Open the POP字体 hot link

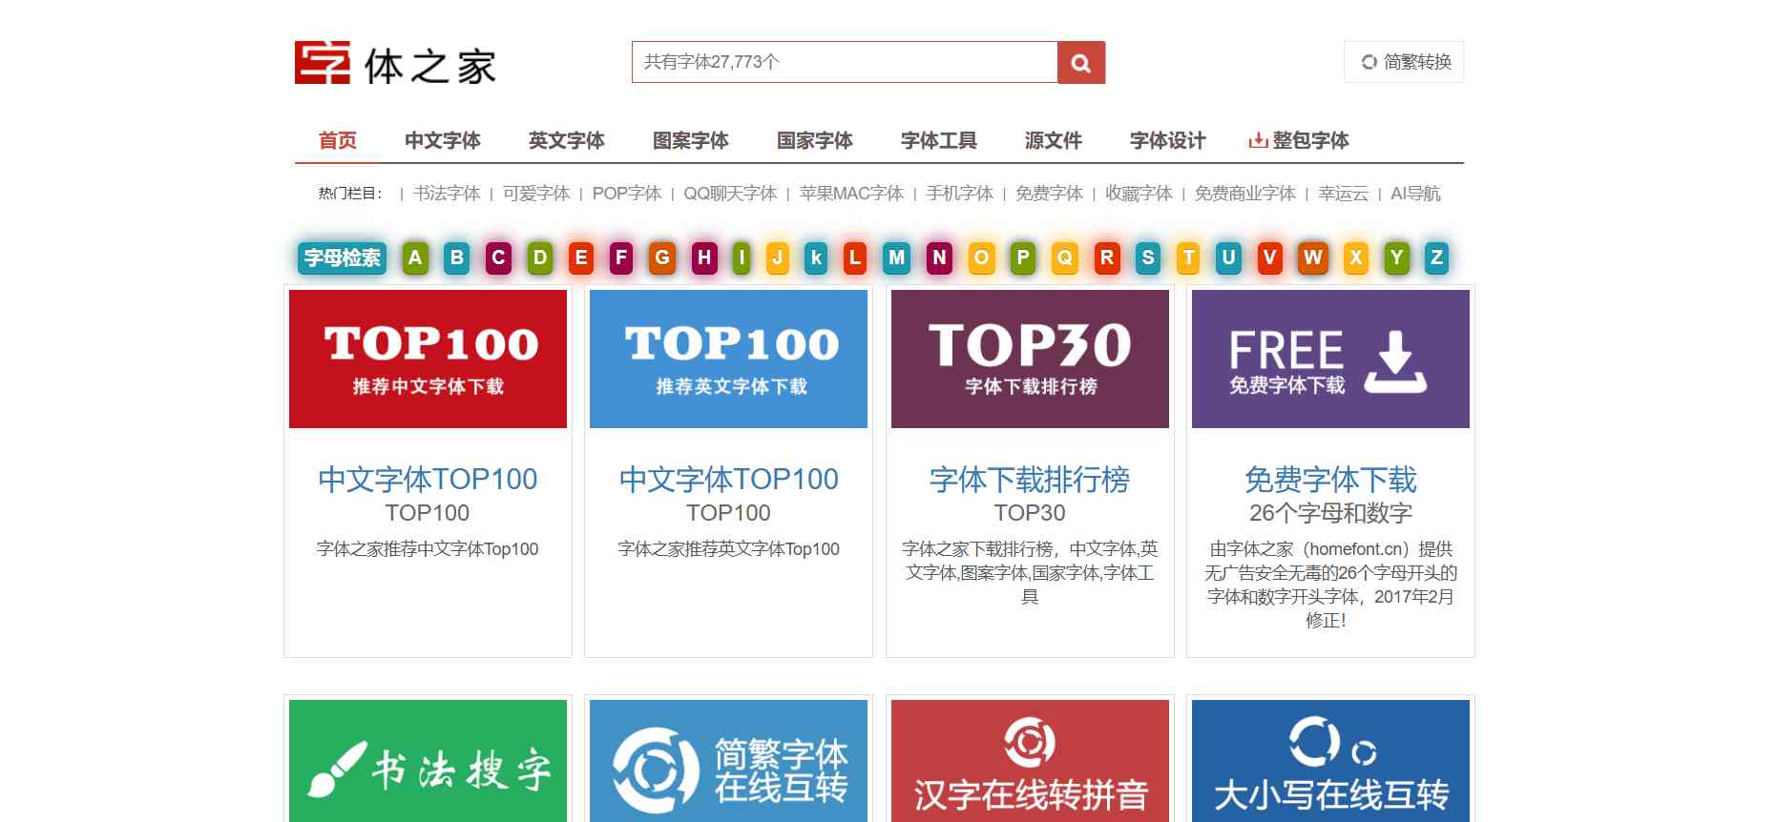tap(627, 194)
